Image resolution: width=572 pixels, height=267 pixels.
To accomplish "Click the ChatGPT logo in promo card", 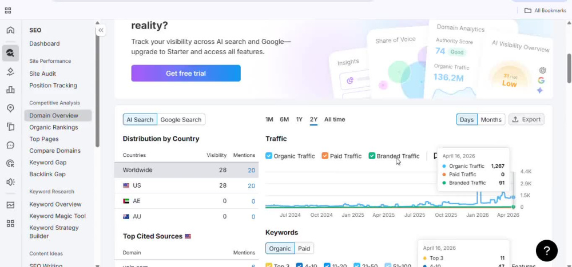I will pos(542,70).
